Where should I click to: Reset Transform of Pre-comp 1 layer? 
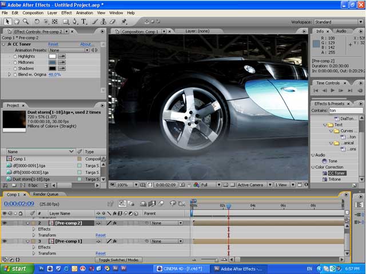[101, 253]
